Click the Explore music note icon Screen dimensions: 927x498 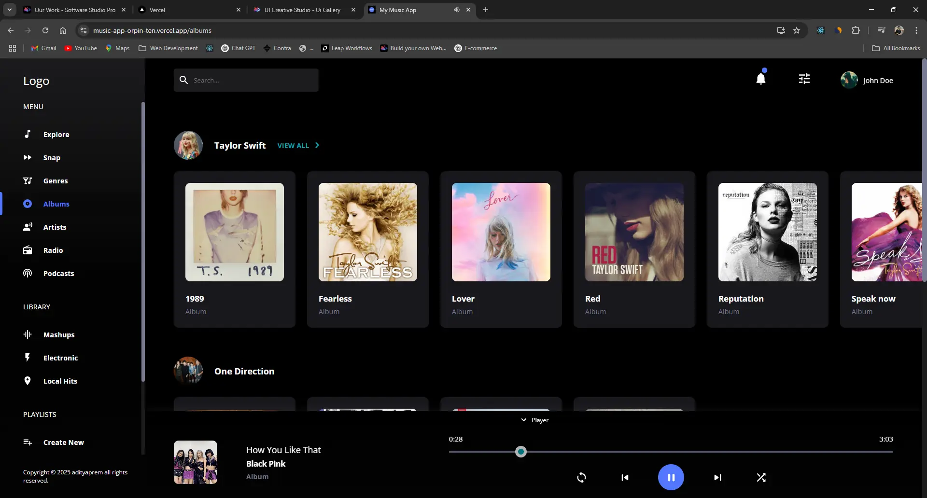28,134
